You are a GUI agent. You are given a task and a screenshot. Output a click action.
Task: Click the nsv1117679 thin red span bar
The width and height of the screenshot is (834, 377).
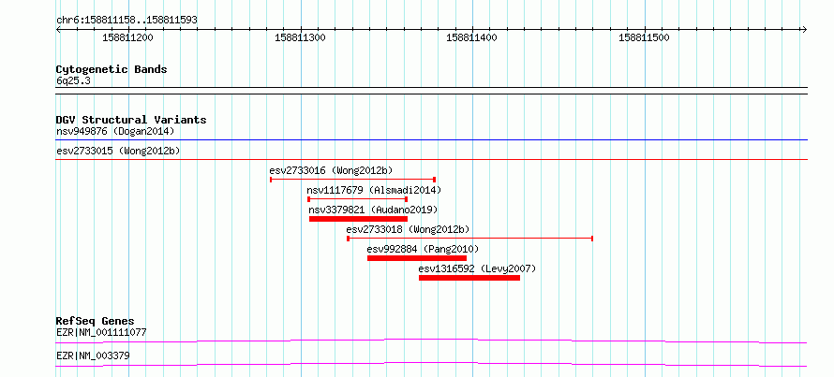pos(357,199)
